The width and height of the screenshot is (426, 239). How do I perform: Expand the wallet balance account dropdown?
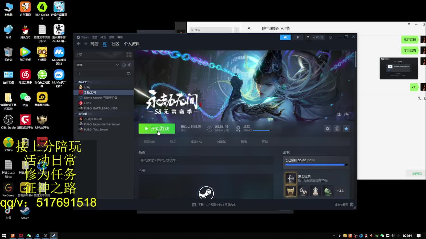pos(319,37)
